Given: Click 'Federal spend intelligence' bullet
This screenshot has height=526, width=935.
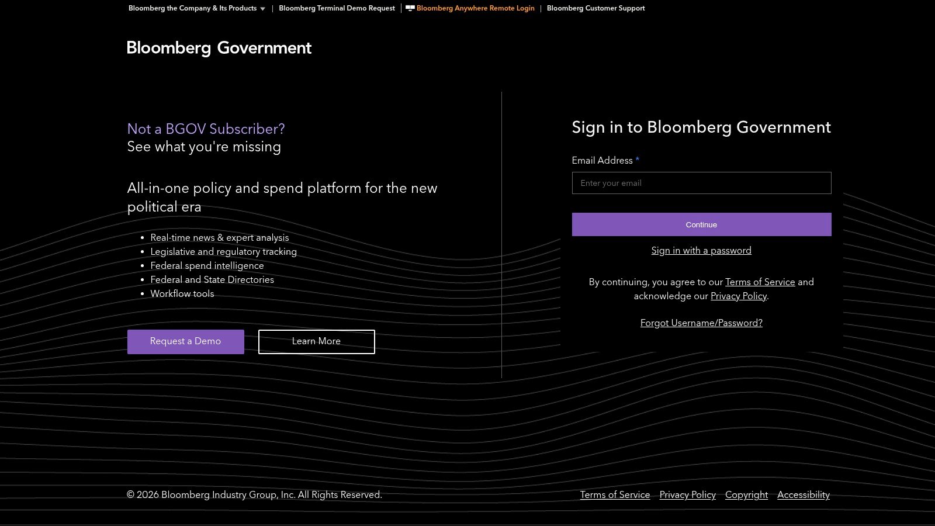Looking at the screenshot, I should [207, 266].
